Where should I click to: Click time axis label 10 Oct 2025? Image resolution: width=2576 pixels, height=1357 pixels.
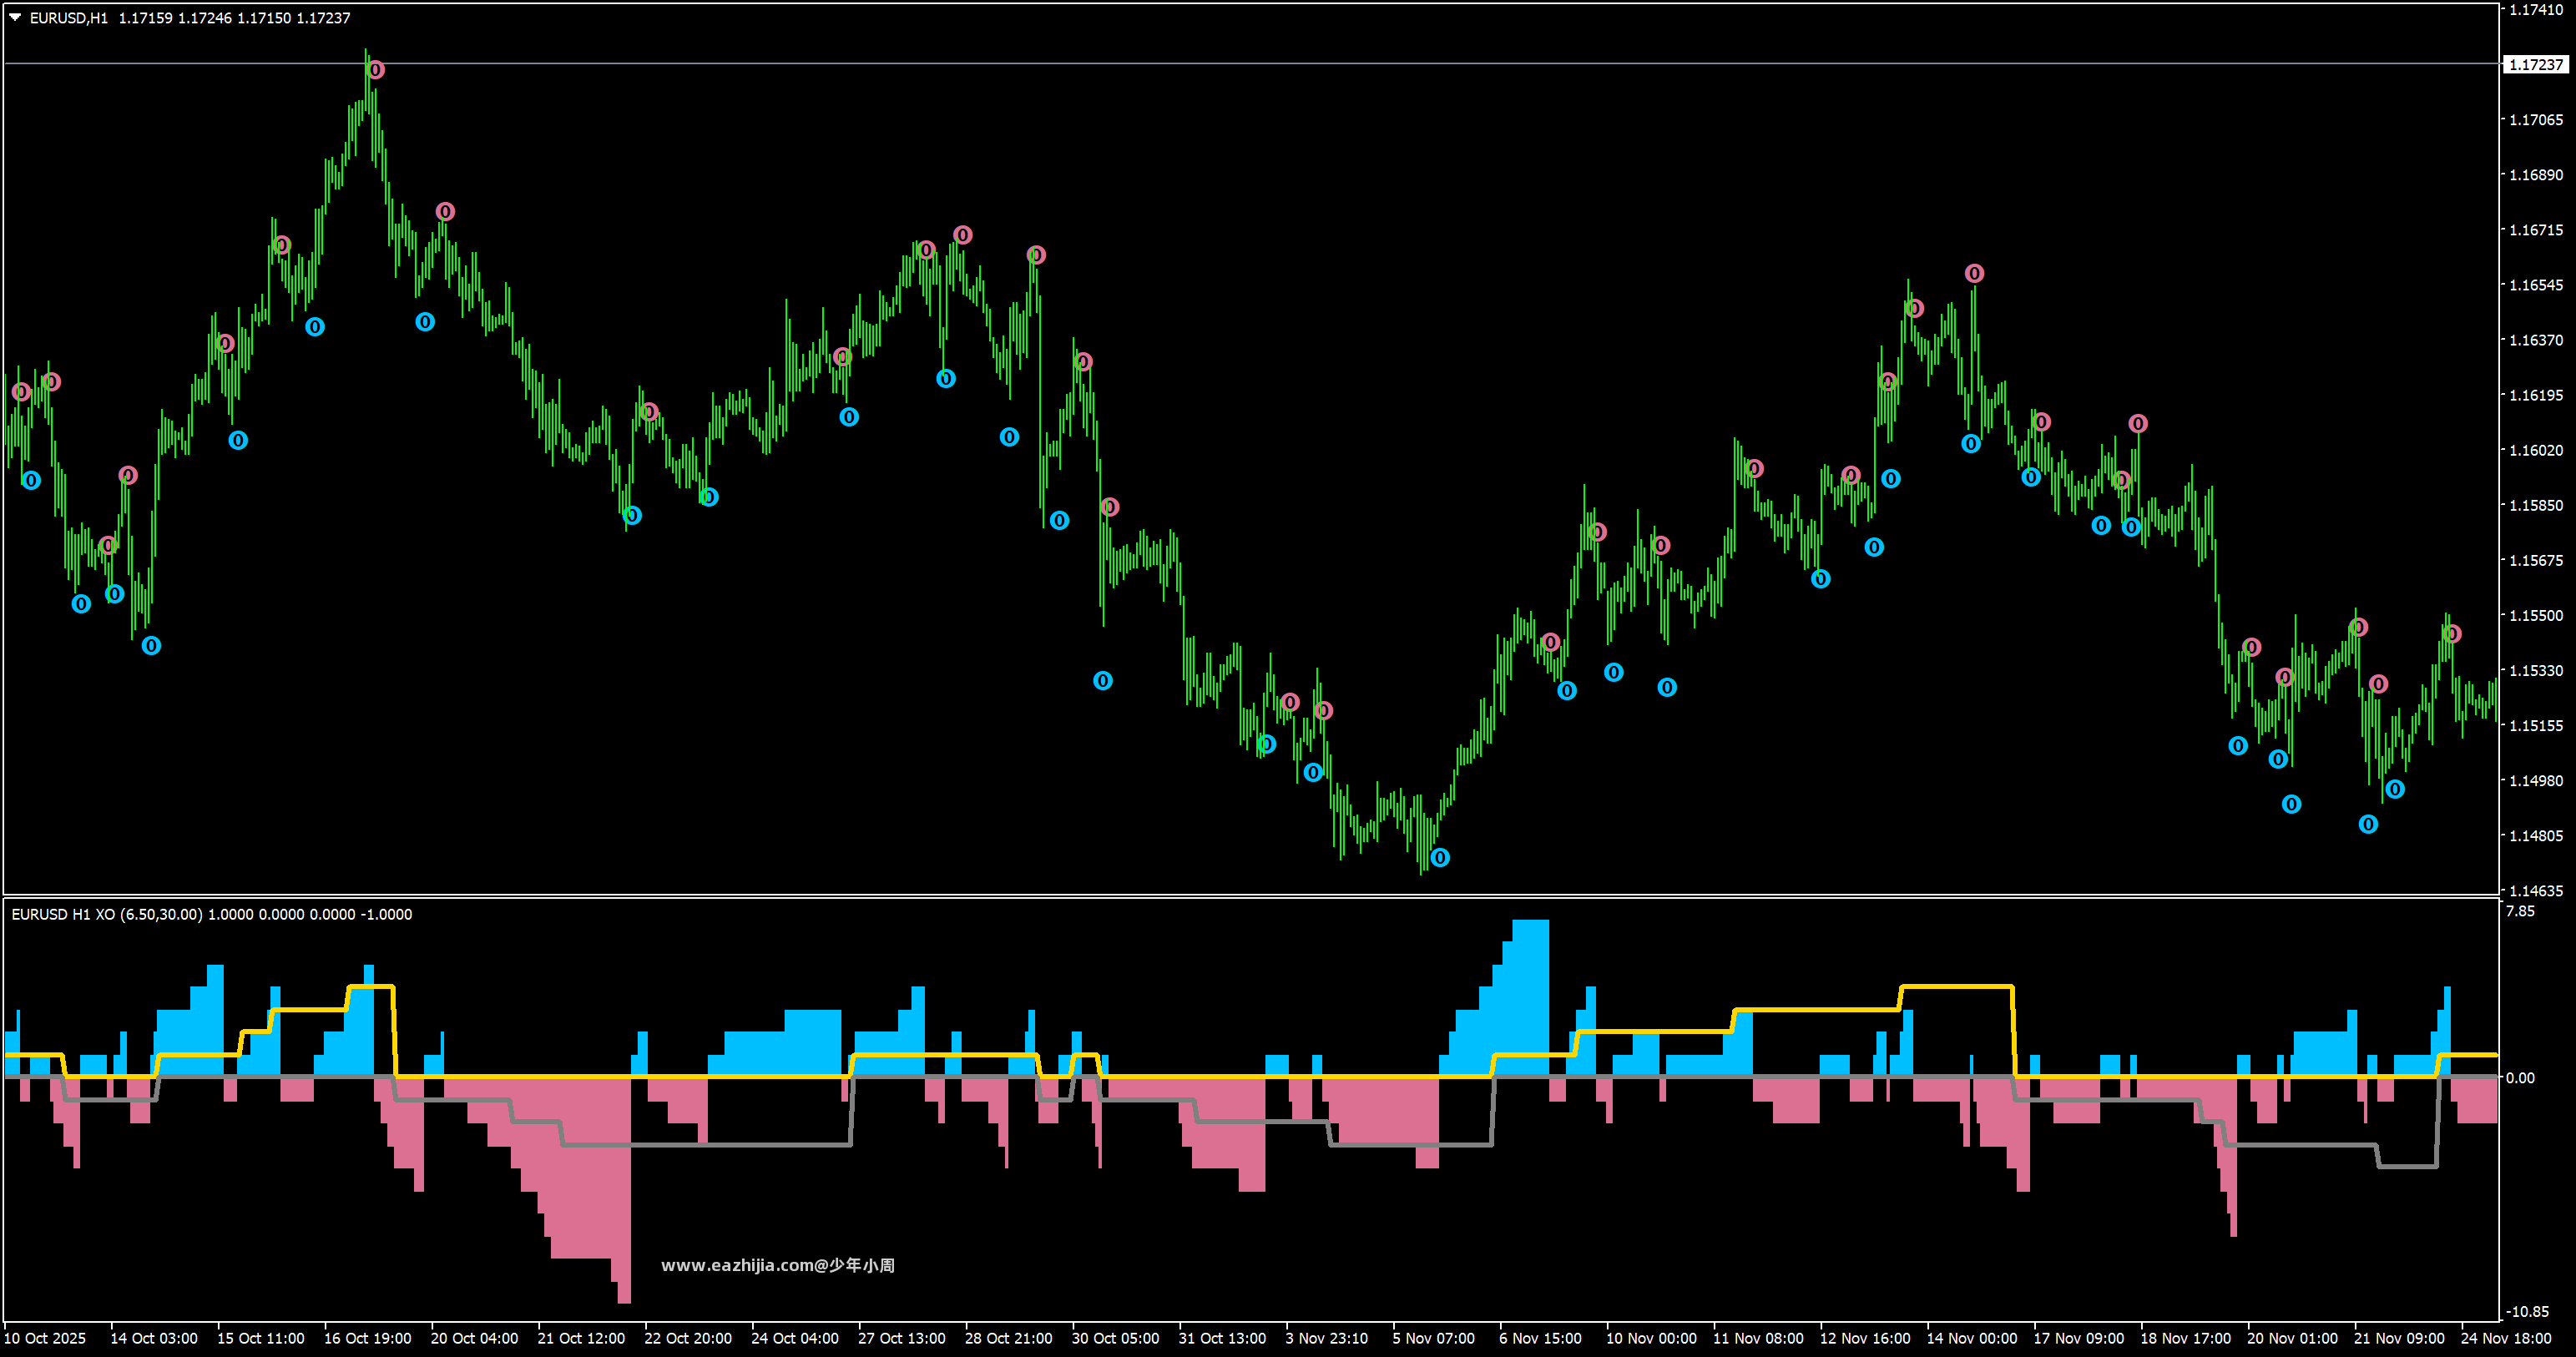point(45,1338)
